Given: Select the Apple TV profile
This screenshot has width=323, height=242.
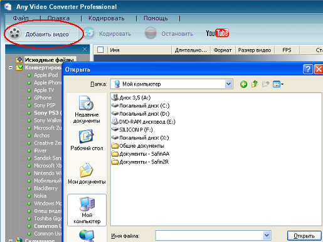Looking at the screenshot, I should click(x=44, y=90).
